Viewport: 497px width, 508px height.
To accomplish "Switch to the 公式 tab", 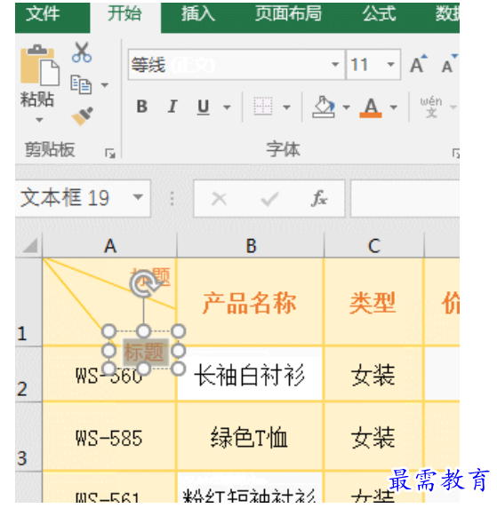I will (379, 13).
